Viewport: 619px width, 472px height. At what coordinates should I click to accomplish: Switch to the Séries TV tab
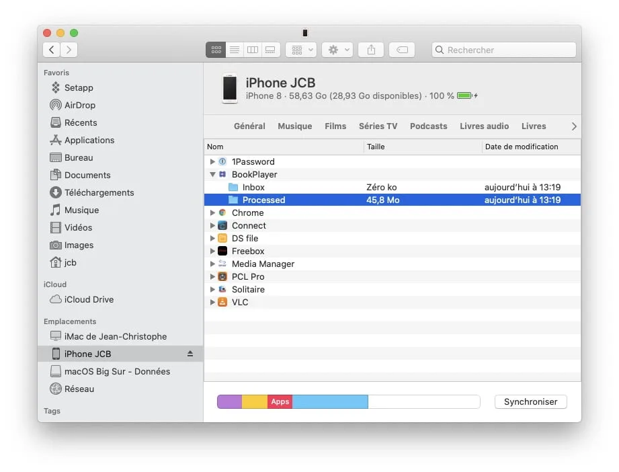(x=378, y=126)
